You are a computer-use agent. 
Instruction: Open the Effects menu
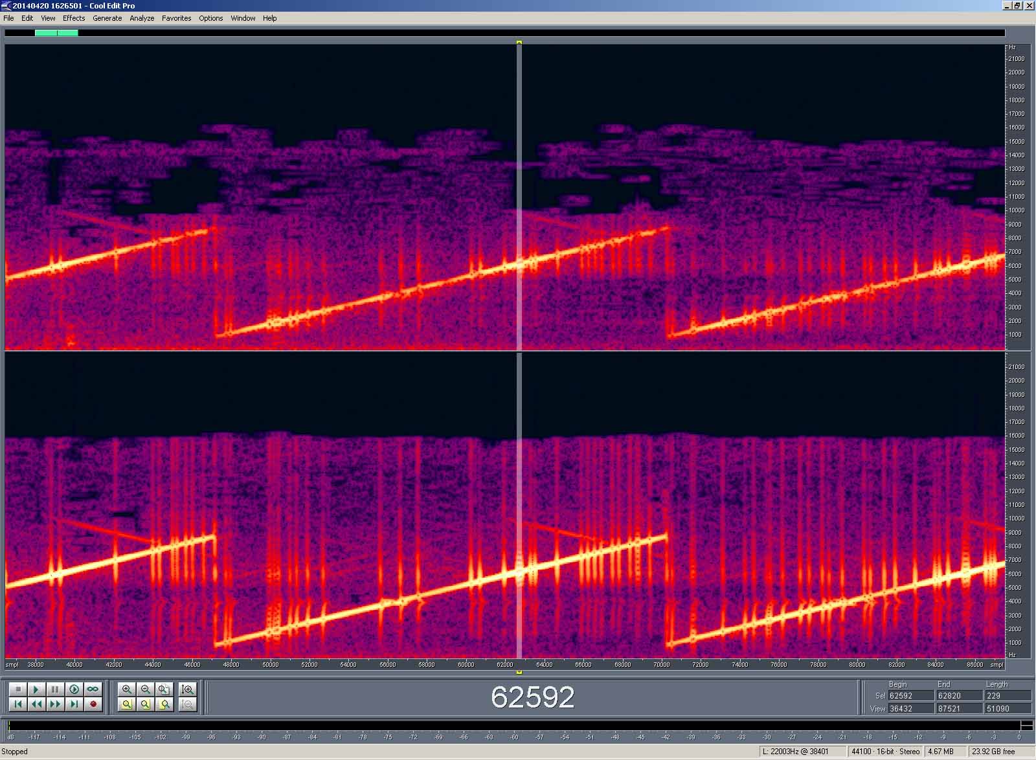[74, 18]
